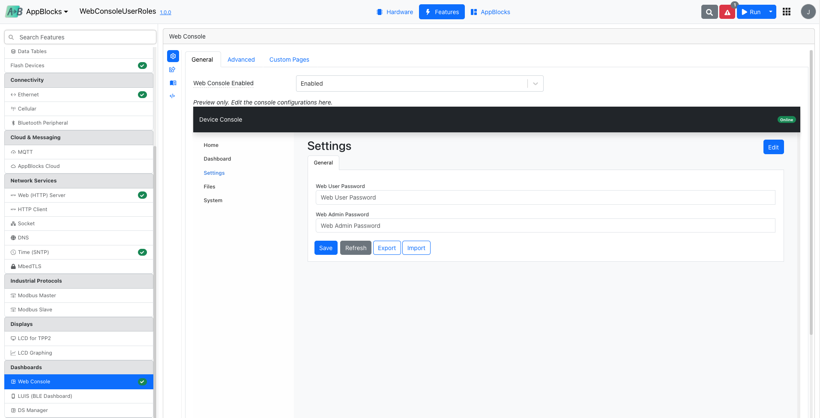
Task: Select HTTP Client feature icon
Action: point(13,209)
